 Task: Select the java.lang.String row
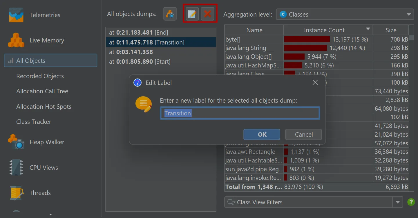point(316,48)
